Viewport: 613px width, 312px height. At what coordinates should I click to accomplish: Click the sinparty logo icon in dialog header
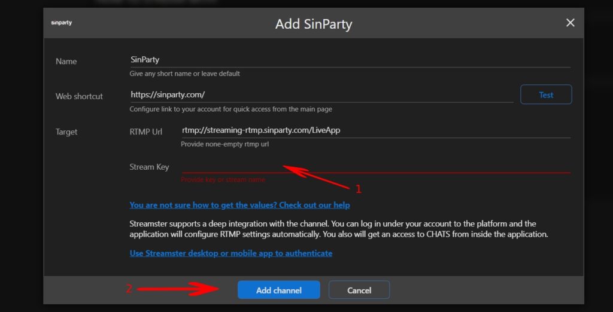(62, 23)
